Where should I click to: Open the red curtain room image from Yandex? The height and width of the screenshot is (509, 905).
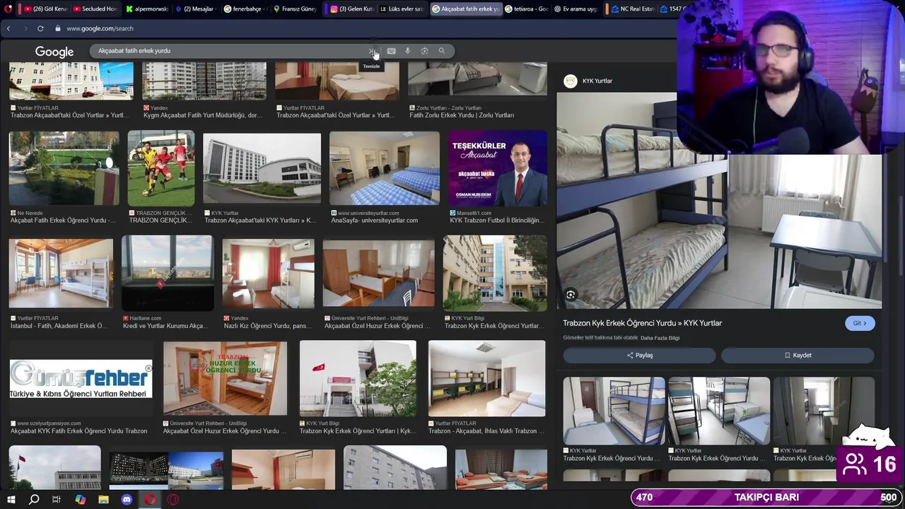[x=269, y=273]
